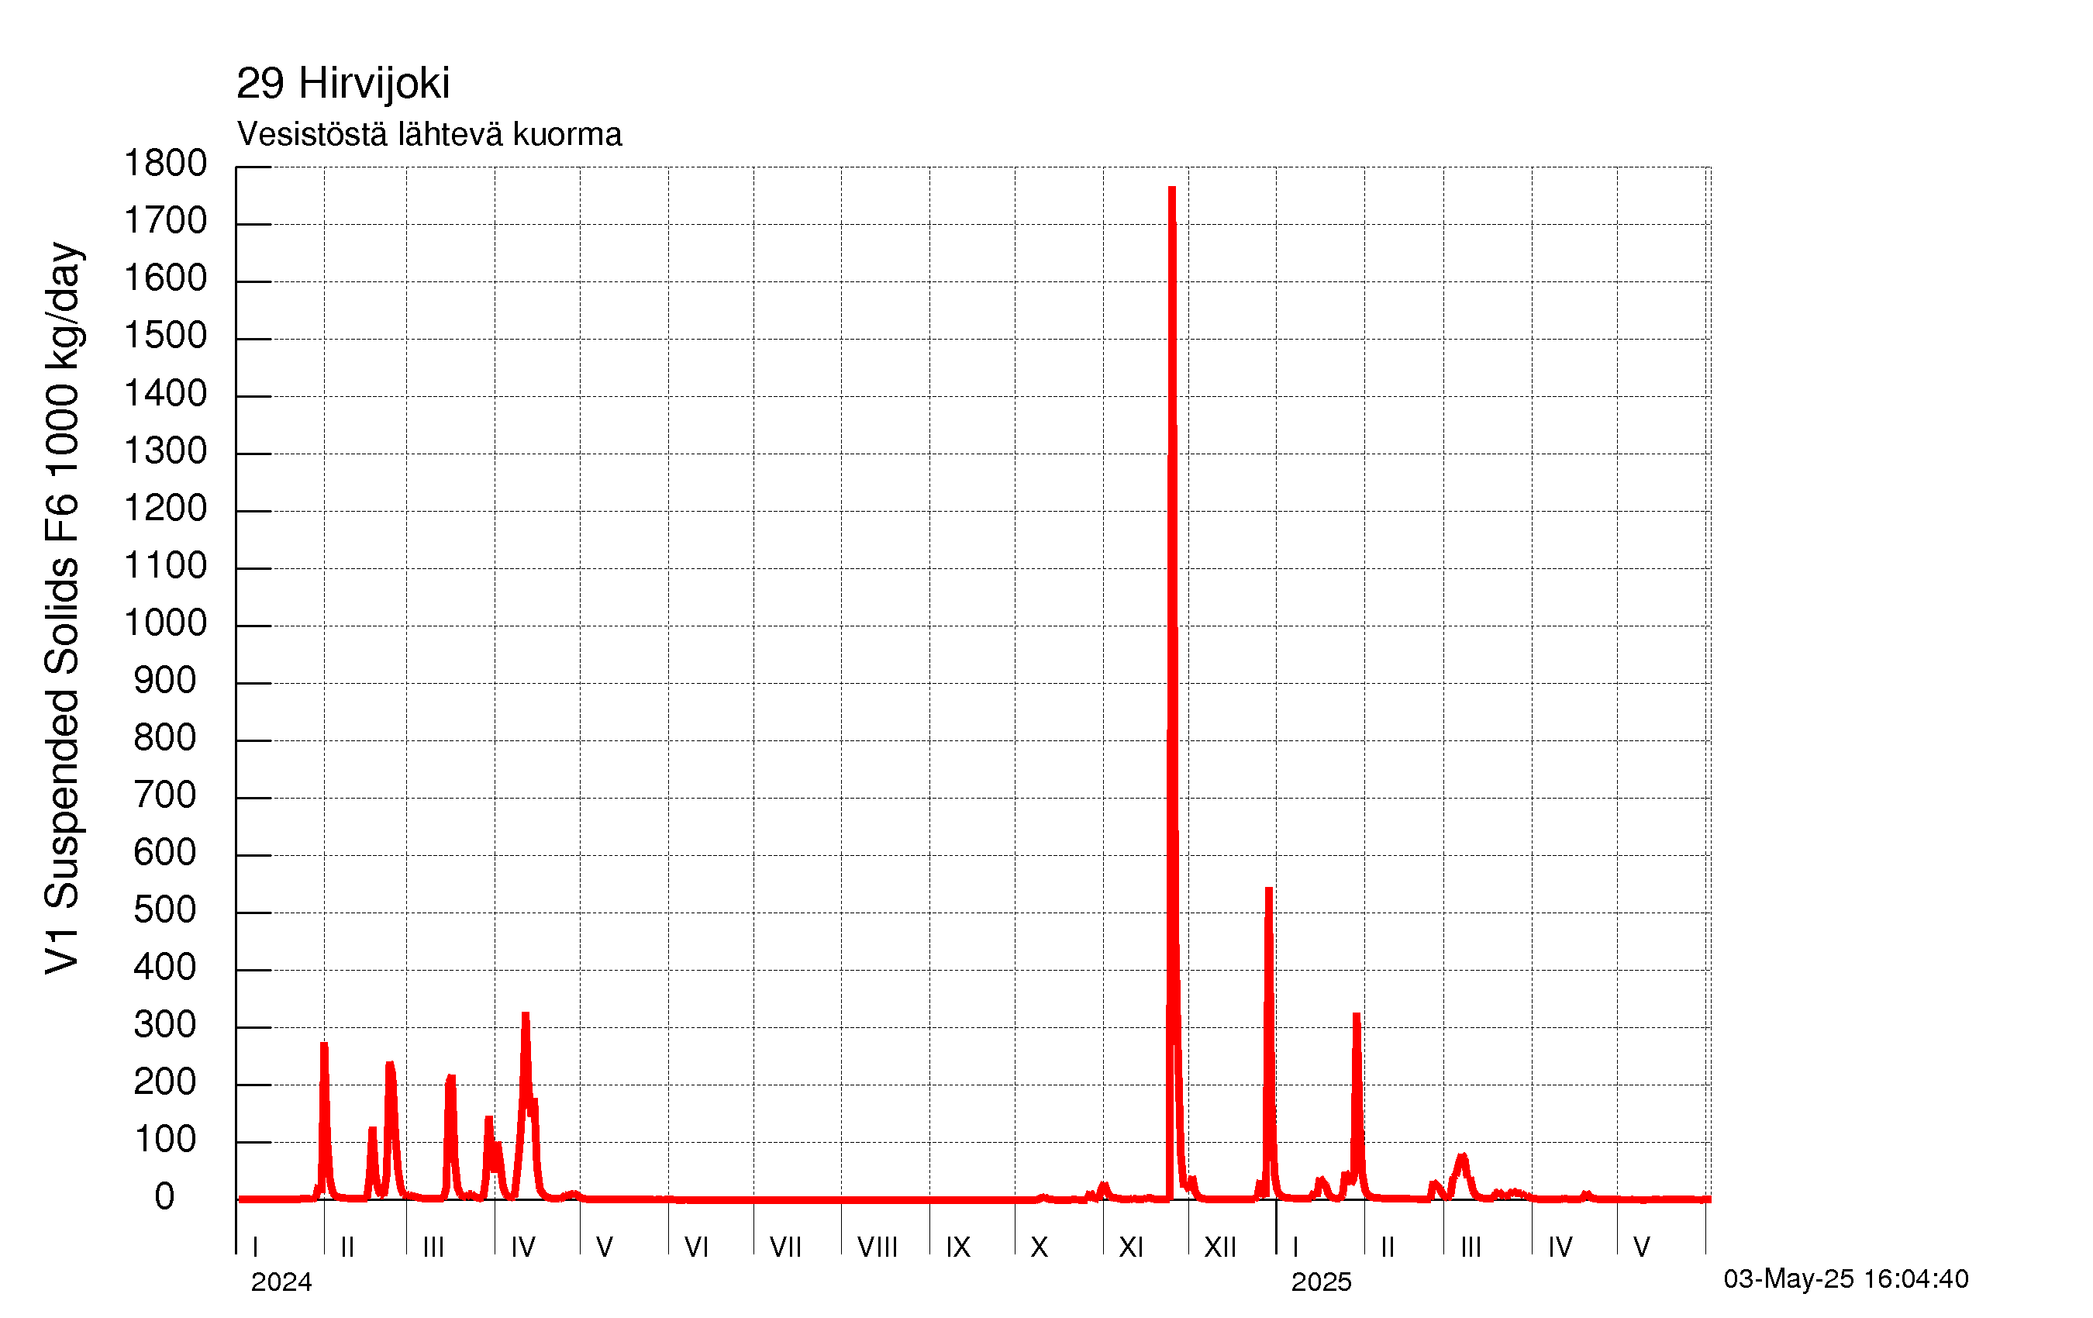The image size is (2093, 1318).
Task: Select y-axis tick value "500"
Action: point(165,910)
